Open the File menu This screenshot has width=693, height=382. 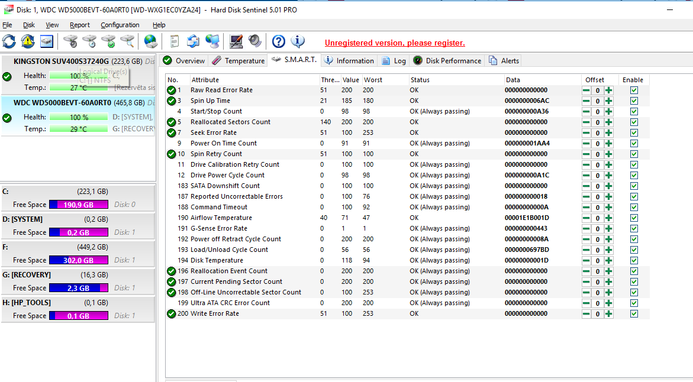[8, 25]
